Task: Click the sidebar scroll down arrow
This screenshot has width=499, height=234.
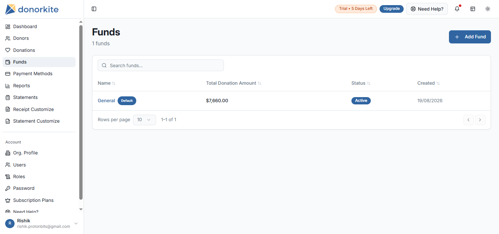Action: point(81,209)
